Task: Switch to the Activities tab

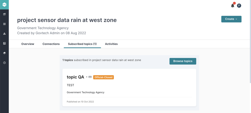Action: pyautogui.click(x=111, y=44)
